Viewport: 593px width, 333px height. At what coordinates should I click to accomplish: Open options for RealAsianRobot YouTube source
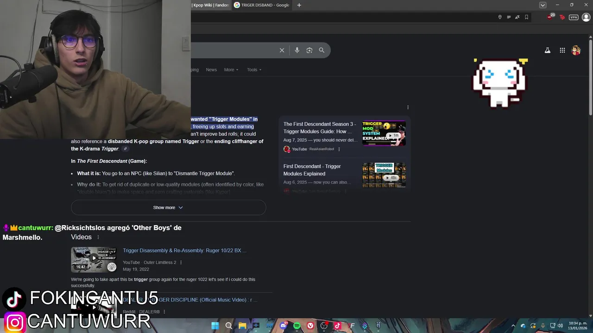pyautogui.click(x=339, y=149)
